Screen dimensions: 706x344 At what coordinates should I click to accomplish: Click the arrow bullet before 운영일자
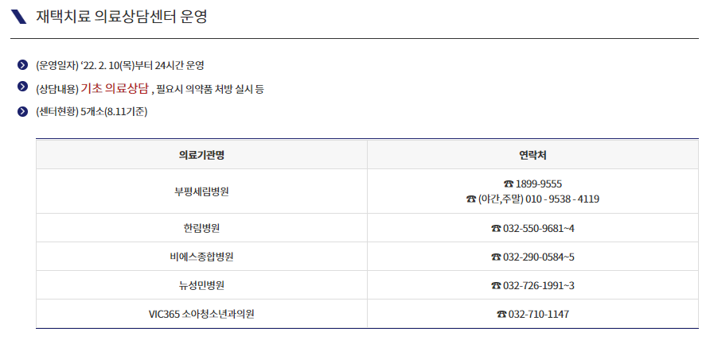click(x=22, y=65)
